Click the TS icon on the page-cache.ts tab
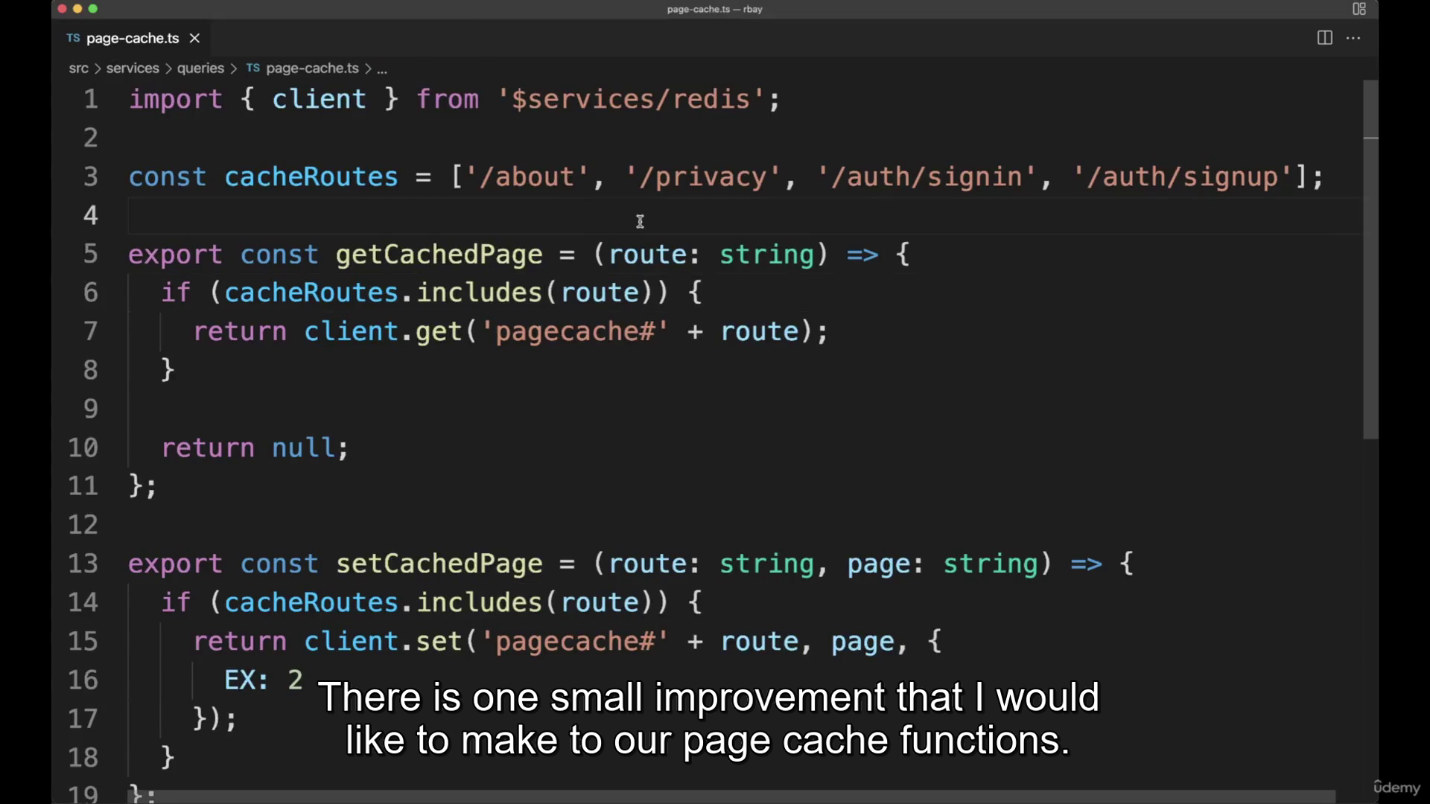This screenshot has height=804, width=1430. pos(73,38)
